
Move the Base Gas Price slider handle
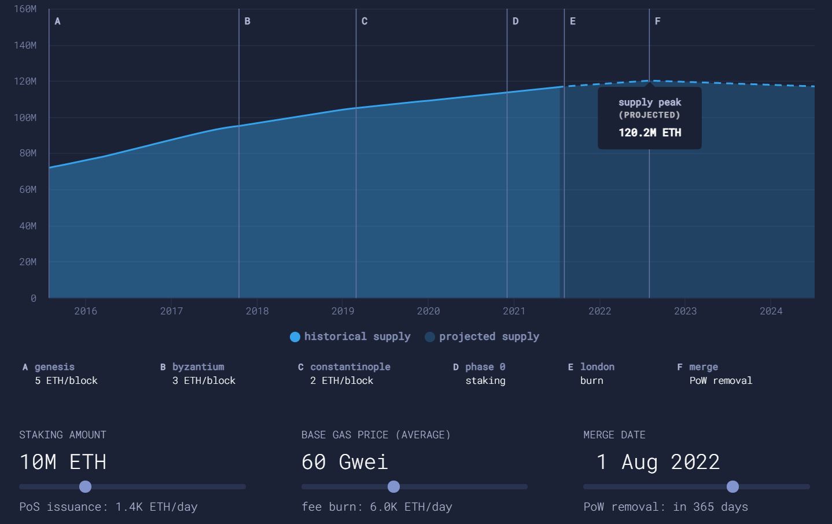393,486
